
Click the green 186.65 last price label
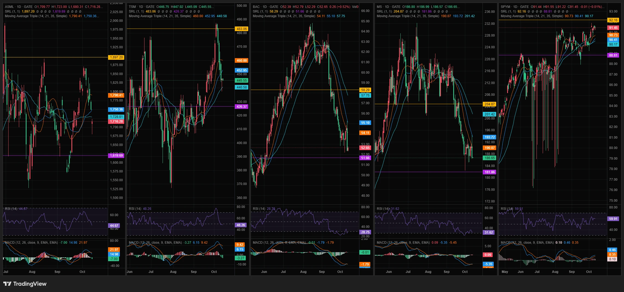tap(490, 158)
